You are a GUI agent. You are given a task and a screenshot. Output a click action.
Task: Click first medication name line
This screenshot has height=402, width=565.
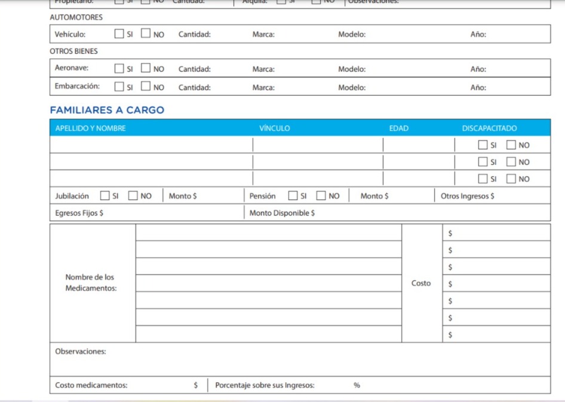(x=269, y=232)
